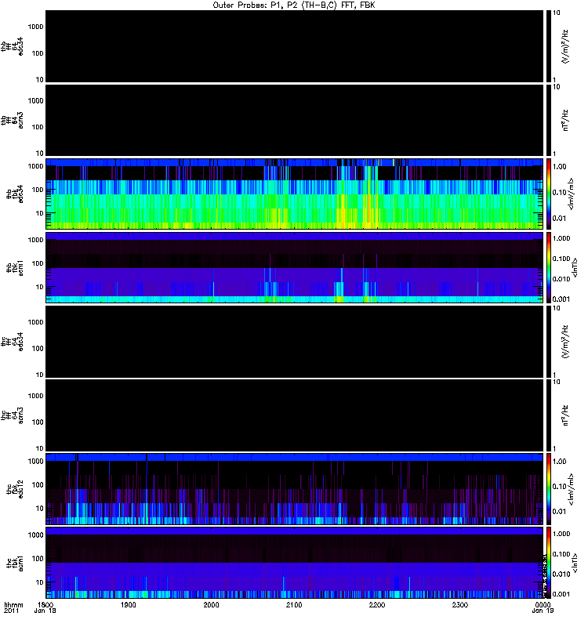The image size is (588, 627).
Task: Click the thc fbk edc12 spectrogram panel
Action: (294, 488)
